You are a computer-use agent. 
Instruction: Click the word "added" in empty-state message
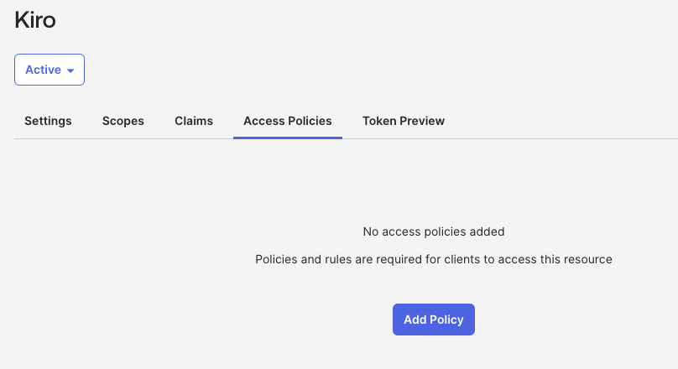[x=488, y=231]
